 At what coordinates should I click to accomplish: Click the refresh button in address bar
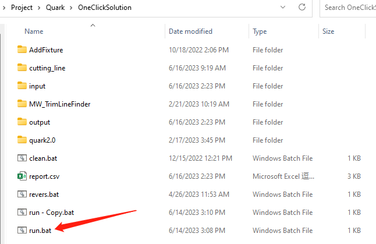click(302, 8)
